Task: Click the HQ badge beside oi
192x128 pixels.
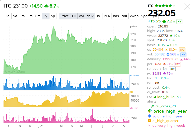Action: [x=182, y=50]
